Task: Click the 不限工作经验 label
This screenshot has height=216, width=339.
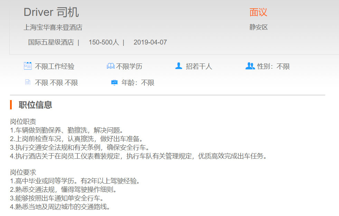Action: click(x=55, y=67)
